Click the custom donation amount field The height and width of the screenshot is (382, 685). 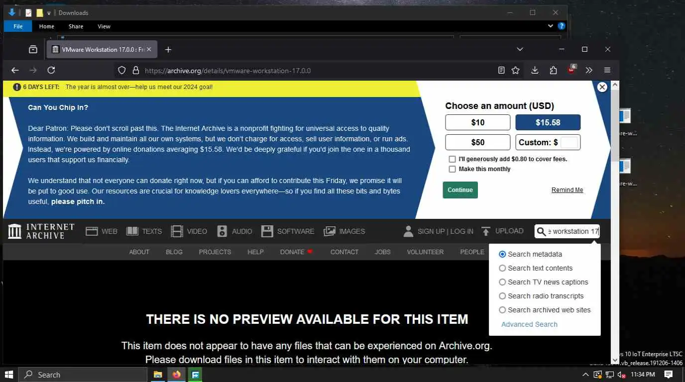(x=569, y=142)
